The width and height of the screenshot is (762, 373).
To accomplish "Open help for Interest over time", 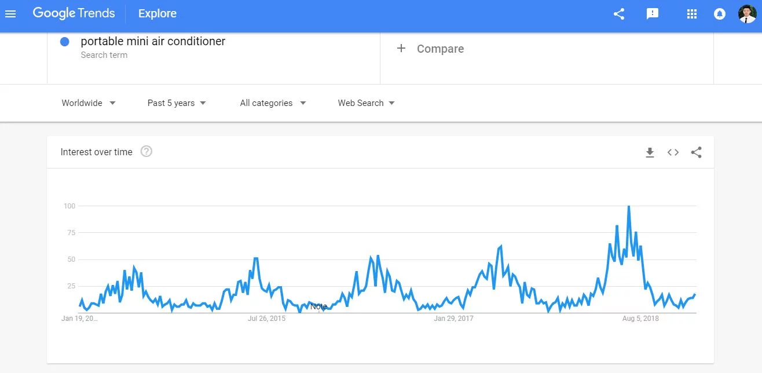I will 146,152.
